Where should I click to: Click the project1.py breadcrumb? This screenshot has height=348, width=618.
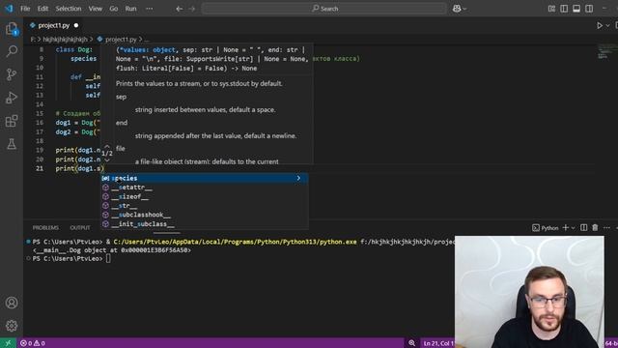click(121, 40)
